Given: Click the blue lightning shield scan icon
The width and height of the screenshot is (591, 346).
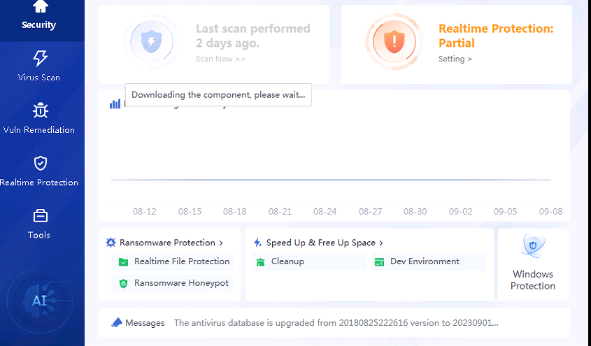Looking at the screenshot, I should click(150, 42).
